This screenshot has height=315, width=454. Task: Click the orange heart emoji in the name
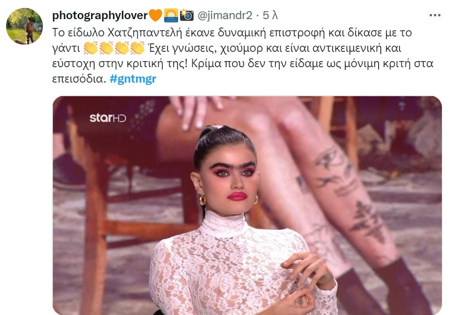coord(155,15)
